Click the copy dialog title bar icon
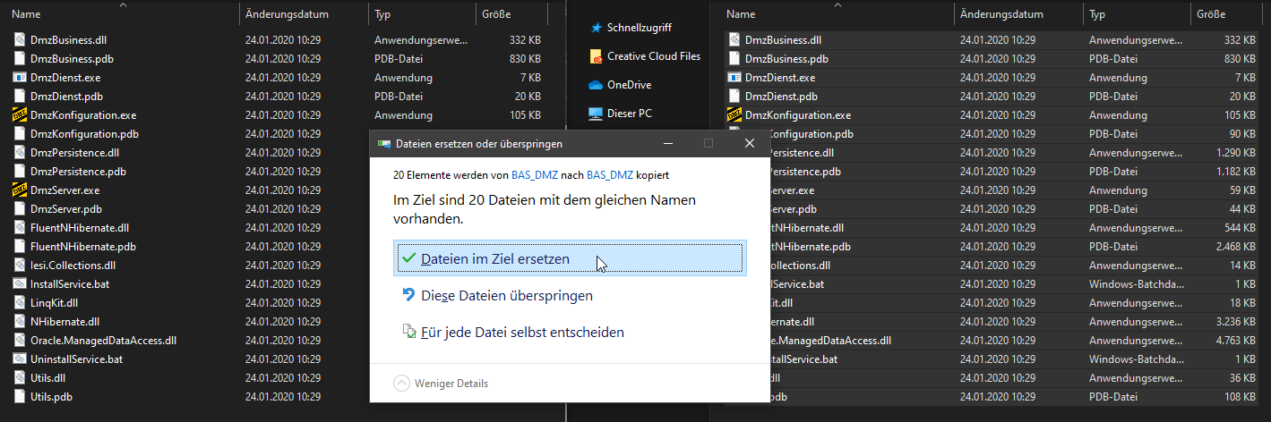 (385, 143)
